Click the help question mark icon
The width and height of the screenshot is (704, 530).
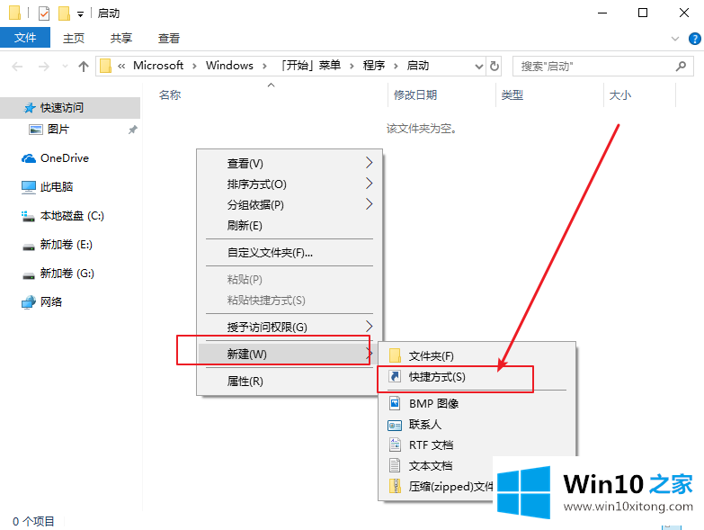pos(693,39)
